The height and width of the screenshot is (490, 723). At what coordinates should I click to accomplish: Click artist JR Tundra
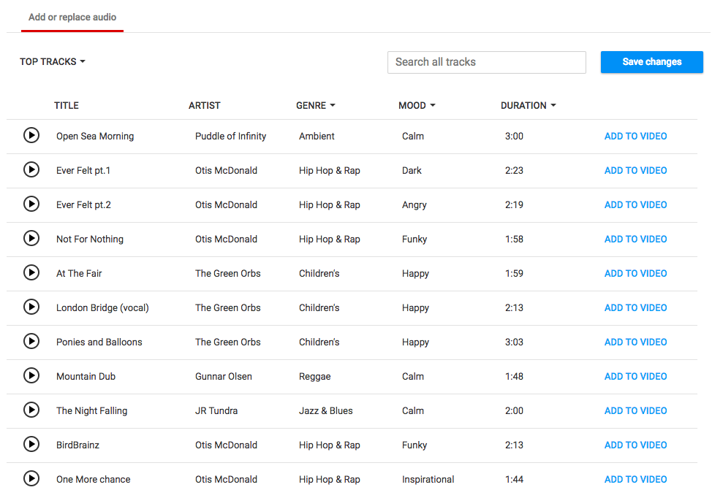click(x=216, y=411)
